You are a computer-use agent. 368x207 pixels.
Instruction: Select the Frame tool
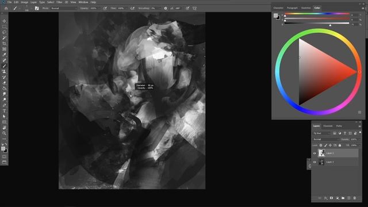(4, 49)
